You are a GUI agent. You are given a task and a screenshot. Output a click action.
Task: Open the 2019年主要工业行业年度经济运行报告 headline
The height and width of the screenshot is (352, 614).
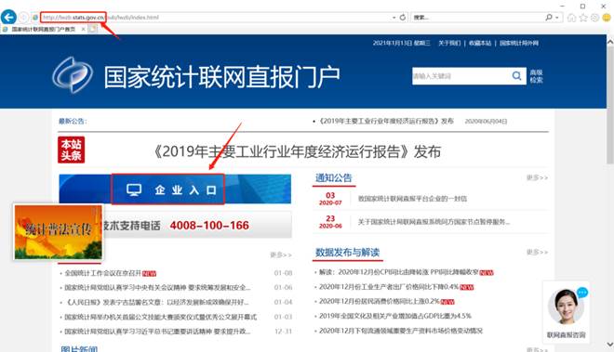pyautogui.click(x=298, y=151)
